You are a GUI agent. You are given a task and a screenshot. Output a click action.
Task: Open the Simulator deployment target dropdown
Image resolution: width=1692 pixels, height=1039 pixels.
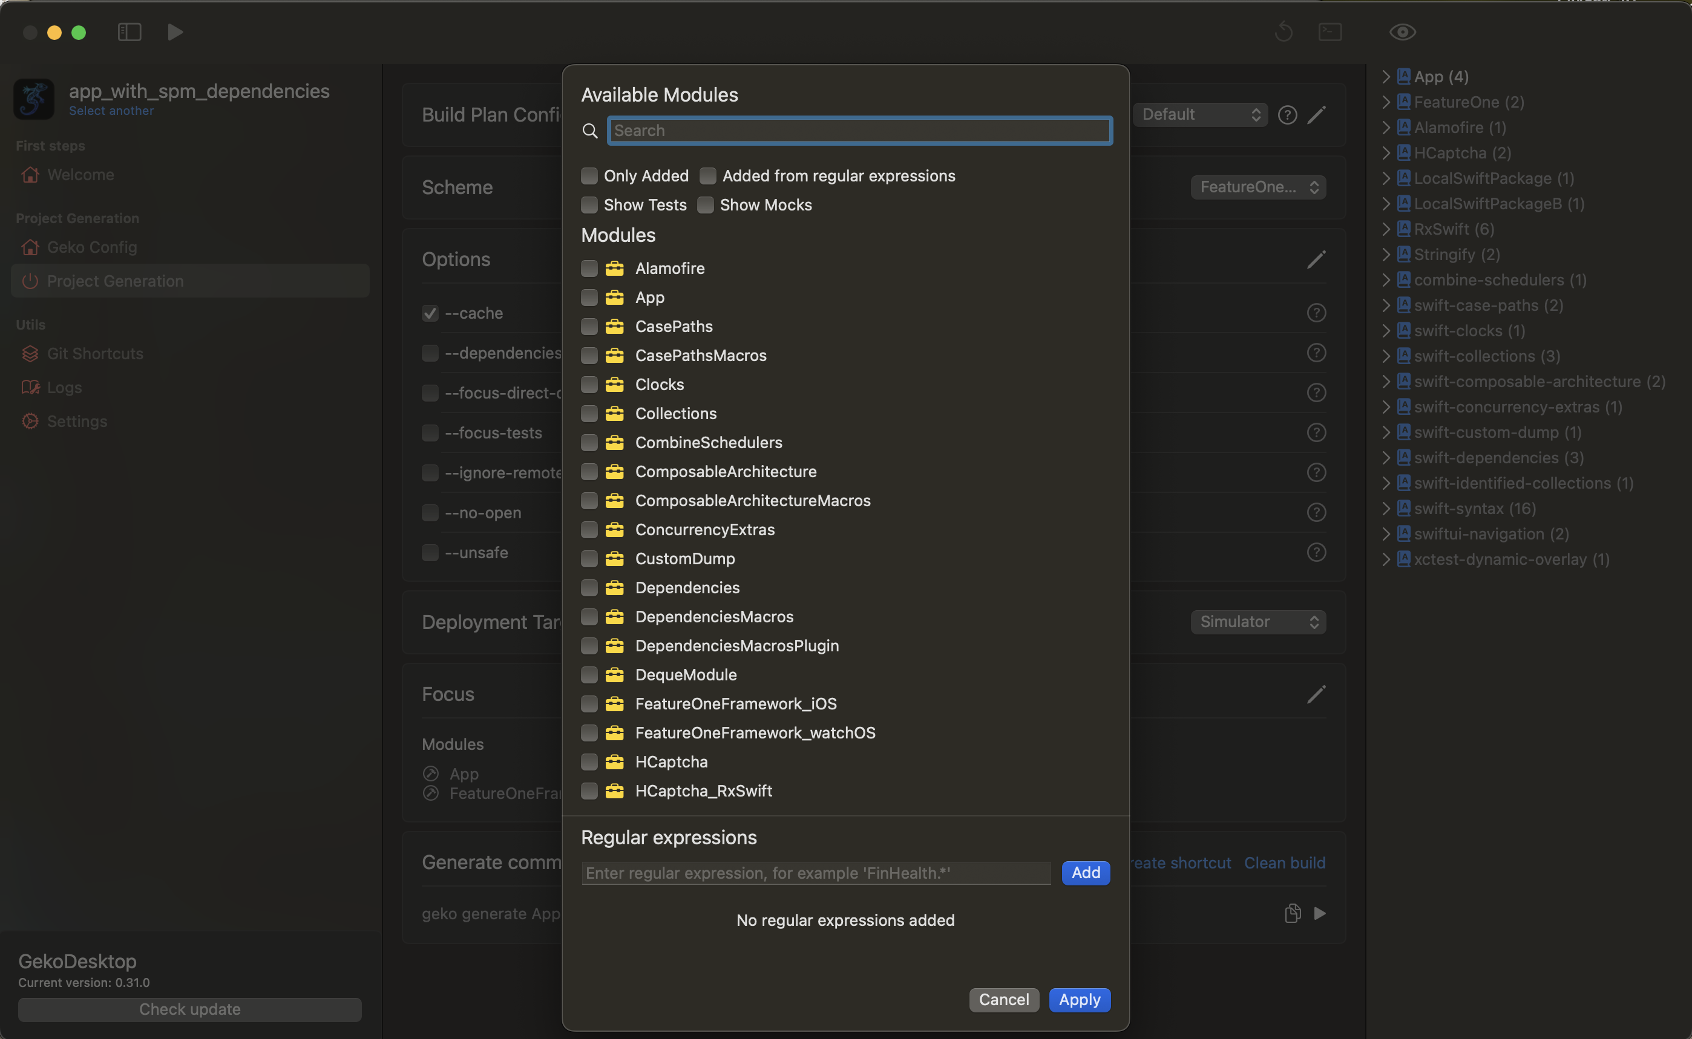(x=1258, y=622)
